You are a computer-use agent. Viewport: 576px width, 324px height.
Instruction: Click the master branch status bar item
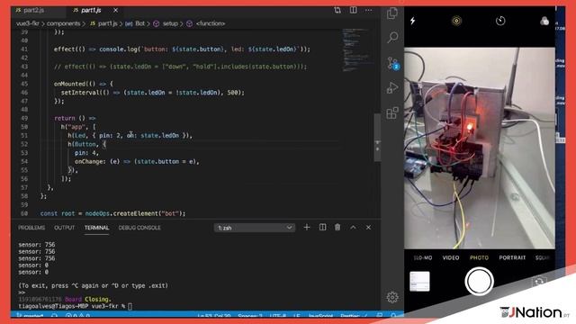tap(31, 316)
